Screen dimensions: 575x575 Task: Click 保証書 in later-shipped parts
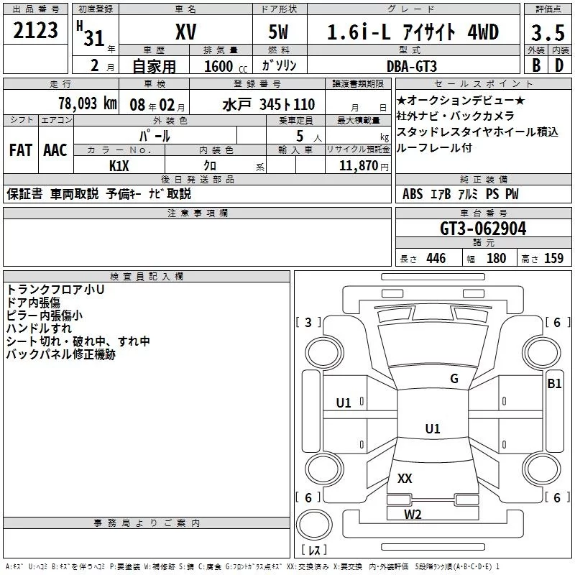pos(24,193)
